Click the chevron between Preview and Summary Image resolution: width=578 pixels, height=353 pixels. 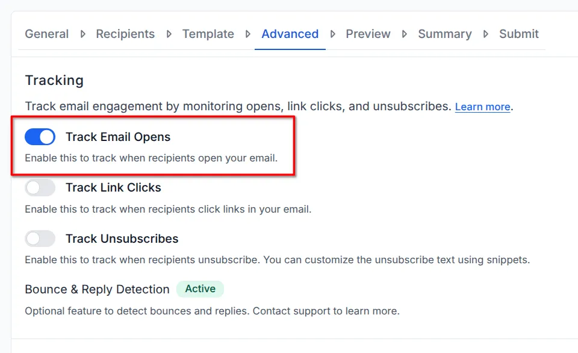coord(404,34)
